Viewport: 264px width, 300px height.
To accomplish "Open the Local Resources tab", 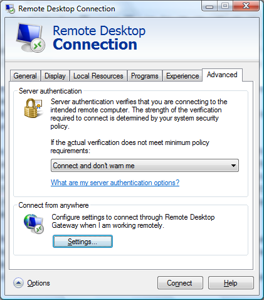I will click(x=98, y=76).
